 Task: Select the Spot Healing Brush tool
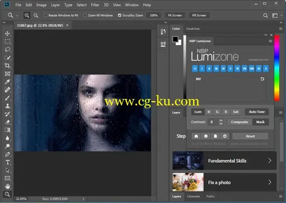pos(7,90)
